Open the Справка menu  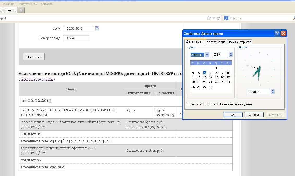(47, 4)
